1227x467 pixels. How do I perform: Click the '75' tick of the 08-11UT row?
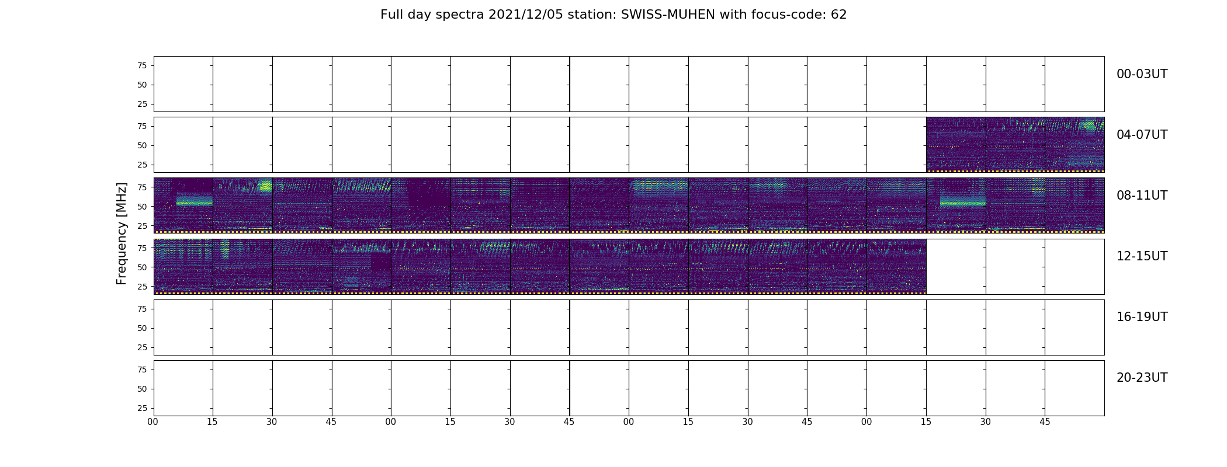[x=142, y=187]
